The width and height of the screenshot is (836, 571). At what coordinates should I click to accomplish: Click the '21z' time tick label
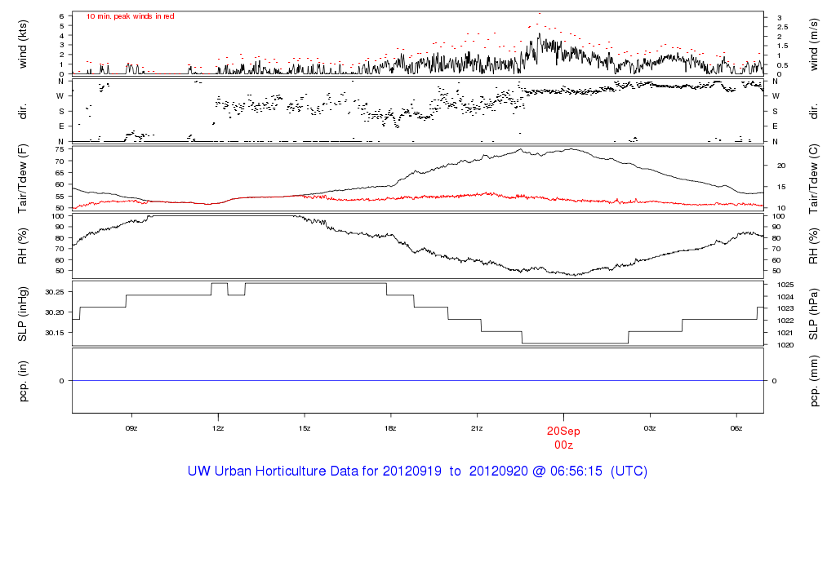click(477, 428)
